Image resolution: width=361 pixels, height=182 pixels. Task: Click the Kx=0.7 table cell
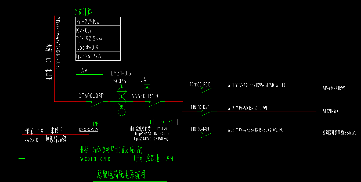[x=98, y=30]
